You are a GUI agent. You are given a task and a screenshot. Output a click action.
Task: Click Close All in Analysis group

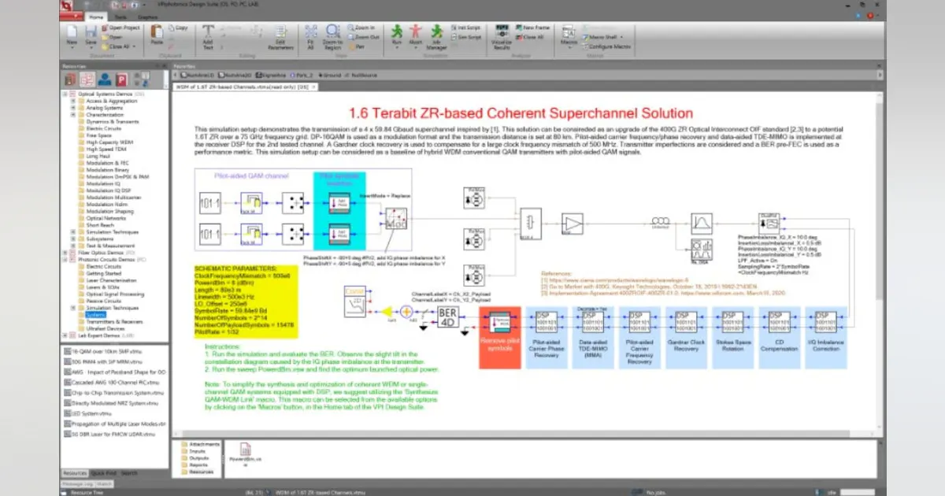(x=530, y=37)
